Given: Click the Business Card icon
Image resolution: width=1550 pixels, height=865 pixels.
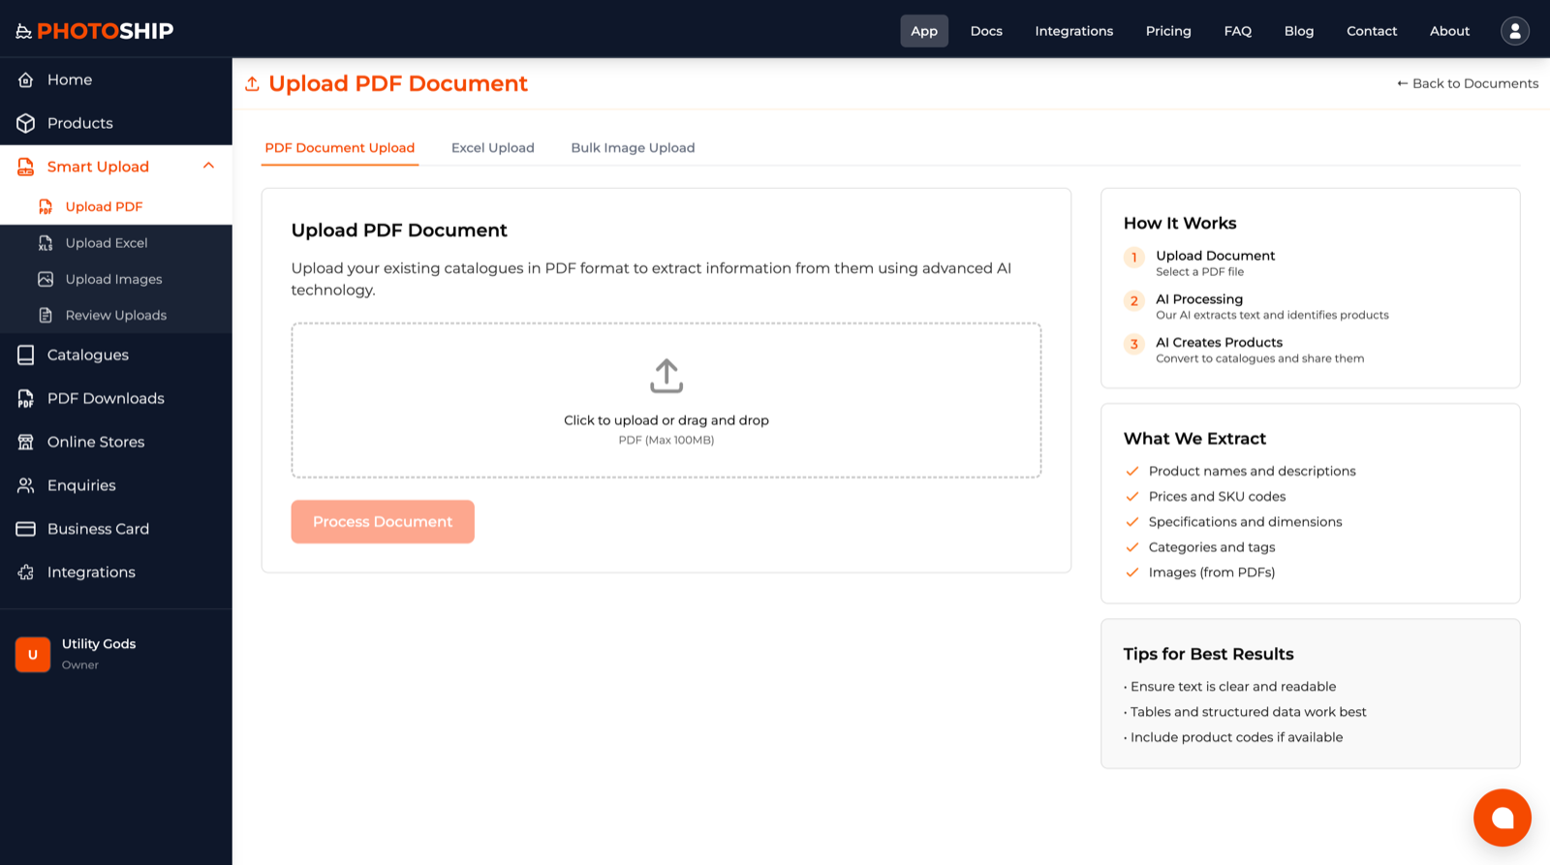Looking at the screenshot, I should coord(26,529).
